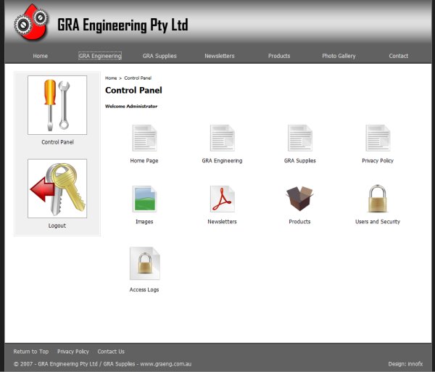This screenshot has height=372, width=435.
Task: Click the Access Logs text label
Action: pyautogui.click(x=144, y=289)
